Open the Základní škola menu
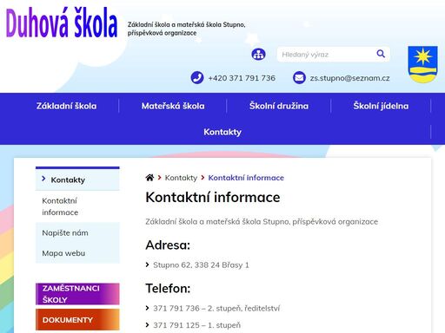 point(66,106)
